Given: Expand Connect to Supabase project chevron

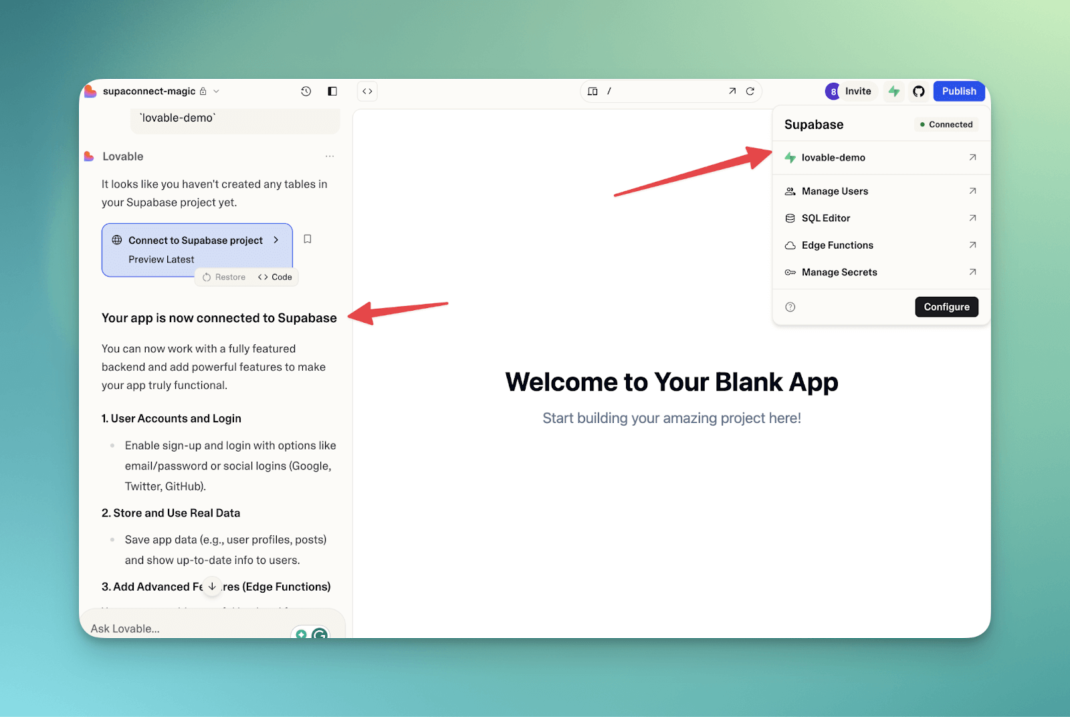Looking at the screenshot, I should pos(276,240).
